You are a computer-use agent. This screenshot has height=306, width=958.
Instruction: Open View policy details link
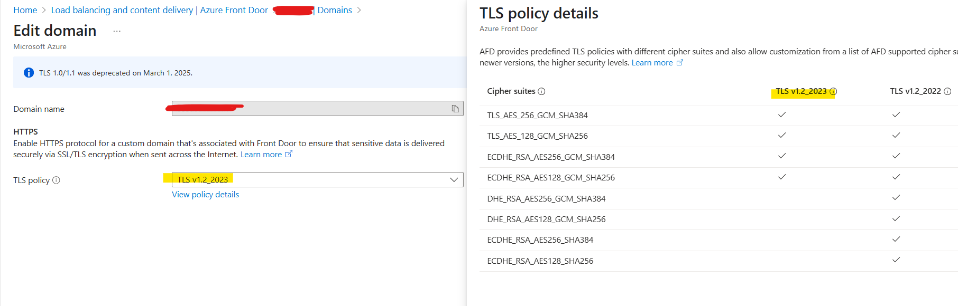(205, 195)
